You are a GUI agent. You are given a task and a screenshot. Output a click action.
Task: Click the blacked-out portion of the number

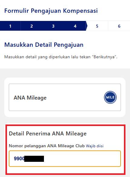coord(34,159)
